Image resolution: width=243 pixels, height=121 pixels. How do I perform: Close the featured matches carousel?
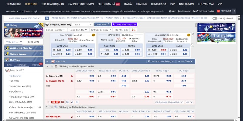193,34
